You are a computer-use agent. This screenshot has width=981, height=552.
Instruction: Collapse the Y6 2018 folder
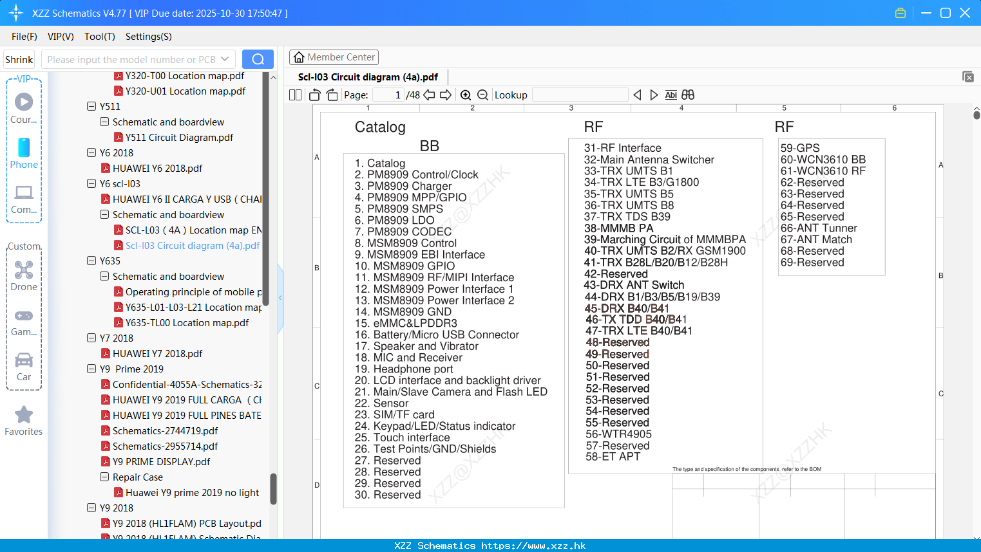(x=91, y=152)
